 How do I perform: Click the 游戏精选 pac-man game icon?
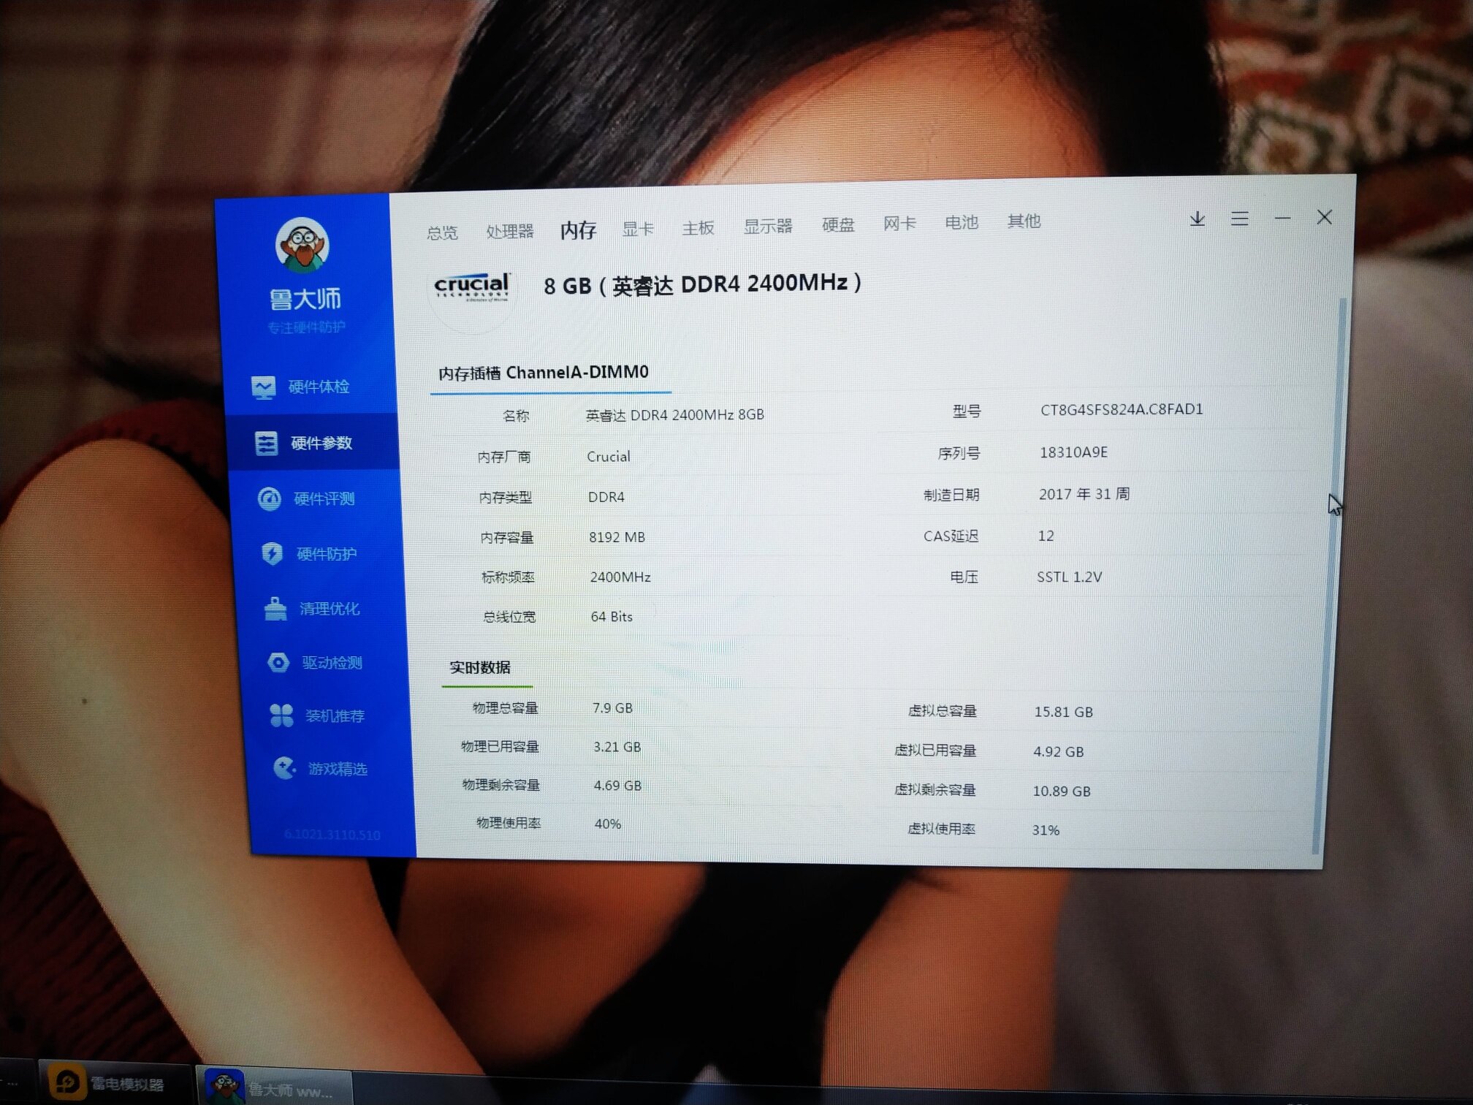pyautogui.click(x=284, y=769)
